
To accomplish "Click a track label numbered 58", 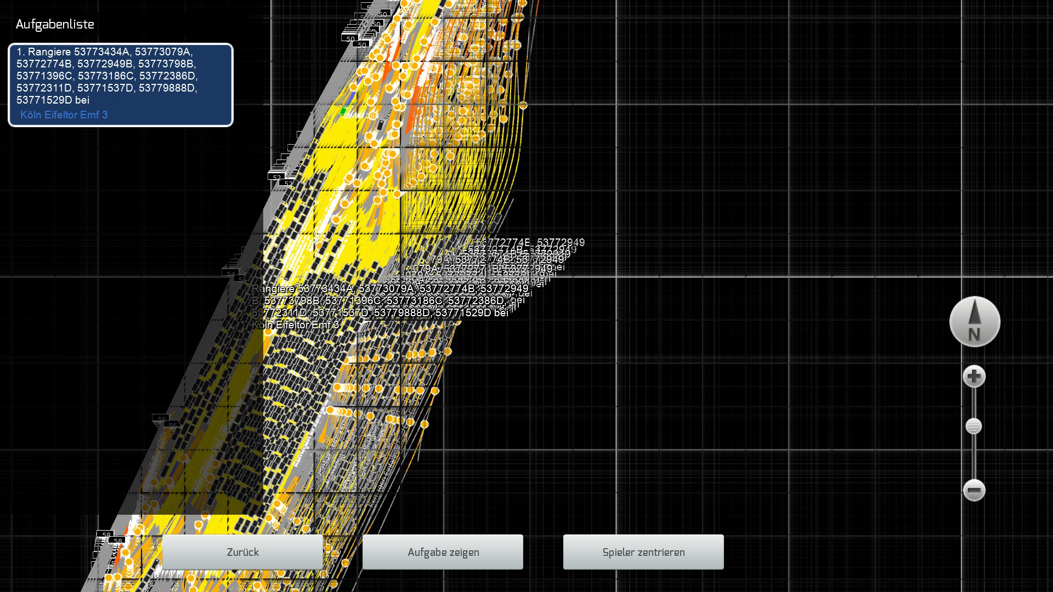I will (106, 534).
